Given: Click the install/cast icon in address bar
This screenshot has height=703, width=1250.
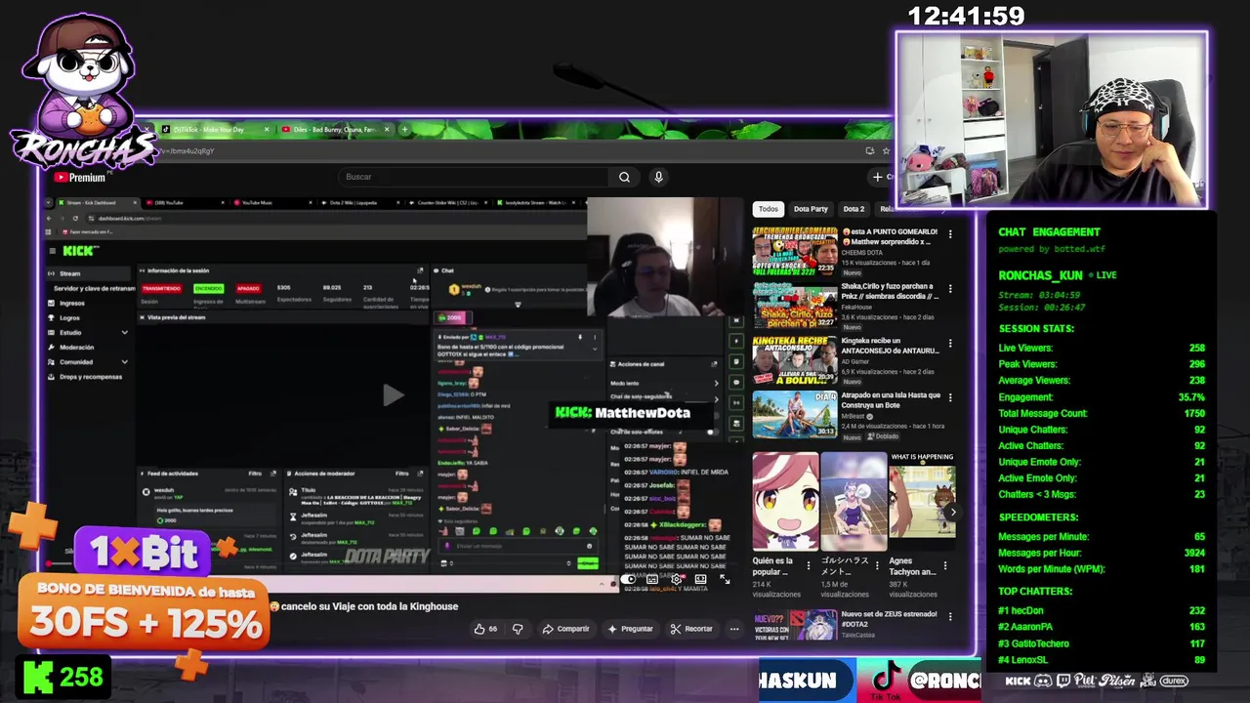Looking at the screenshot, I should coord(870,151).
